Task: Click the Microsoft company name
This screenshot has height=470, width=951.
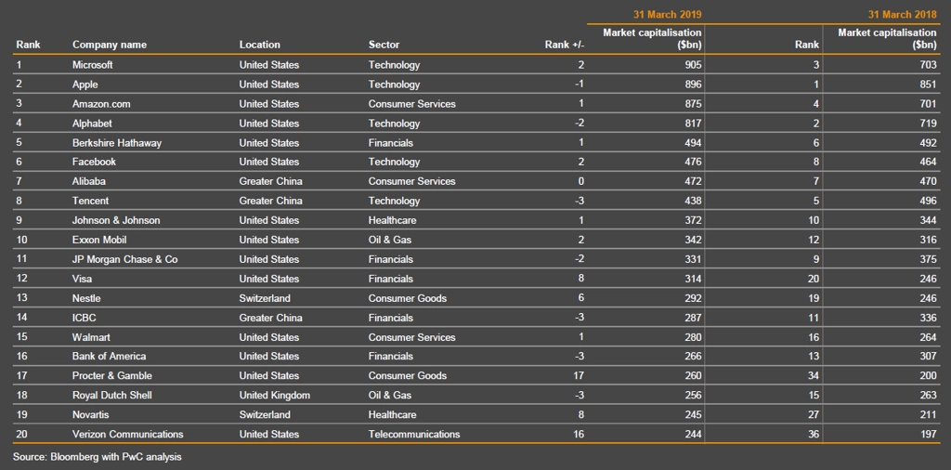Action: pyautogui.click(x=93, y=65)
